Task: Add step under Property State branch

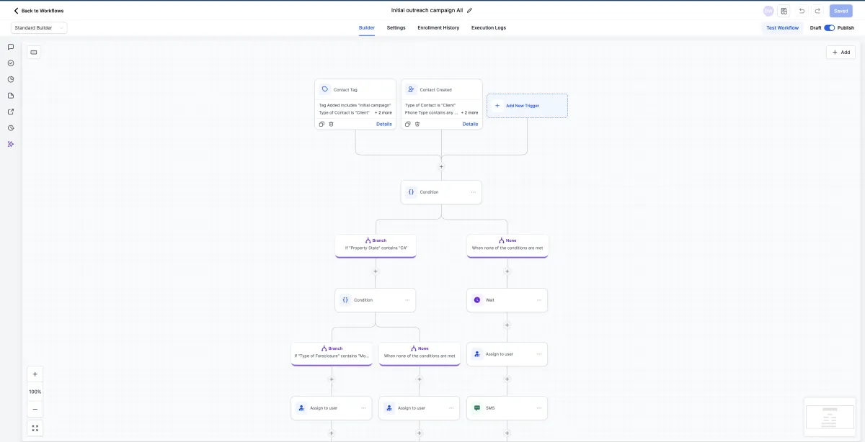Action: (376, 271)
